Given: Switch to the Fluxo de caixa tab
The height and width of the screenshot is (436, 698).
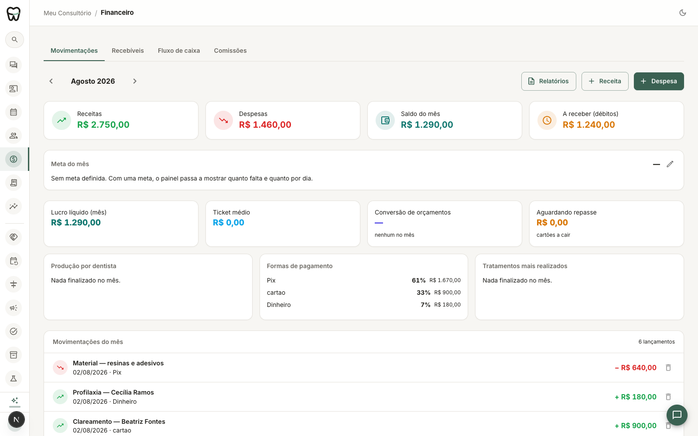Looking at the screenshot, I should tap(179, 51).
